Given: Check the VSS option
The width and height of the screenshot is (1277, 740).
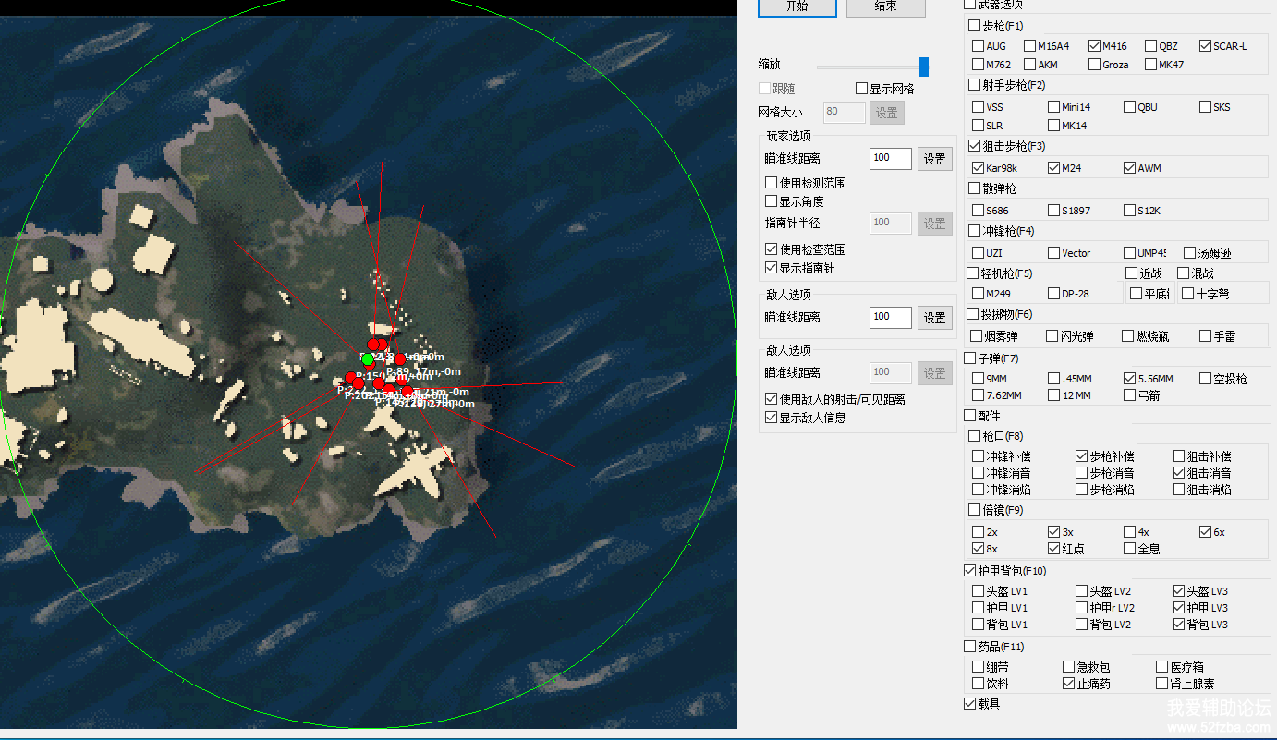Looking at the screenshot, I should pyautogui.click(x=979, y=107).
